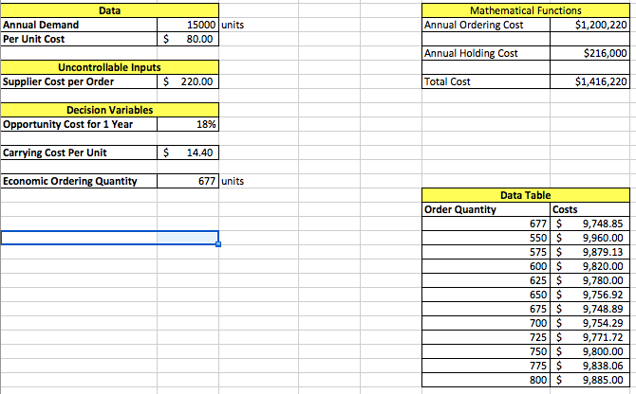The height and width of the screenshot is (394, 636).
Task: Select order quantity 725 cell
Action: (486, 337)
